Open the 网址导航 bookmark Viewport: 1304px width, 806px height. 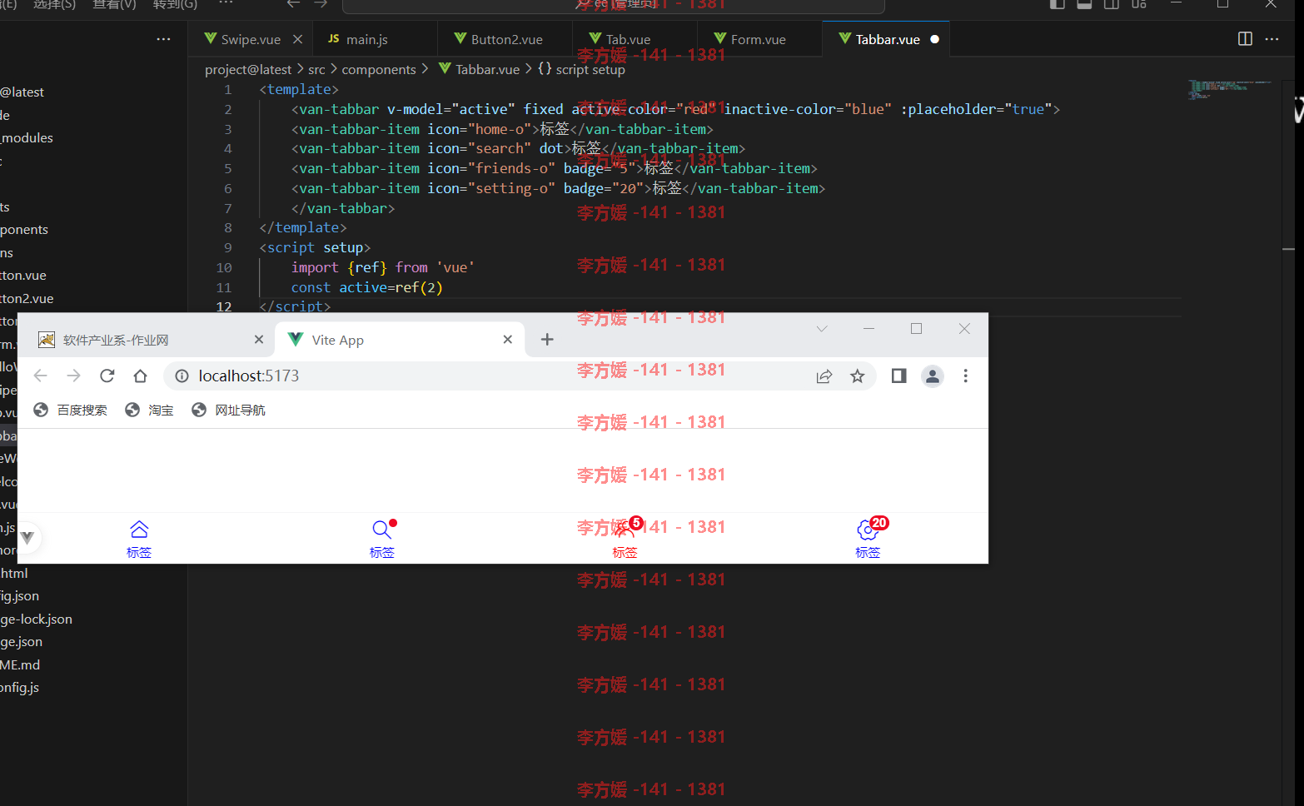[x=228, y=410]
